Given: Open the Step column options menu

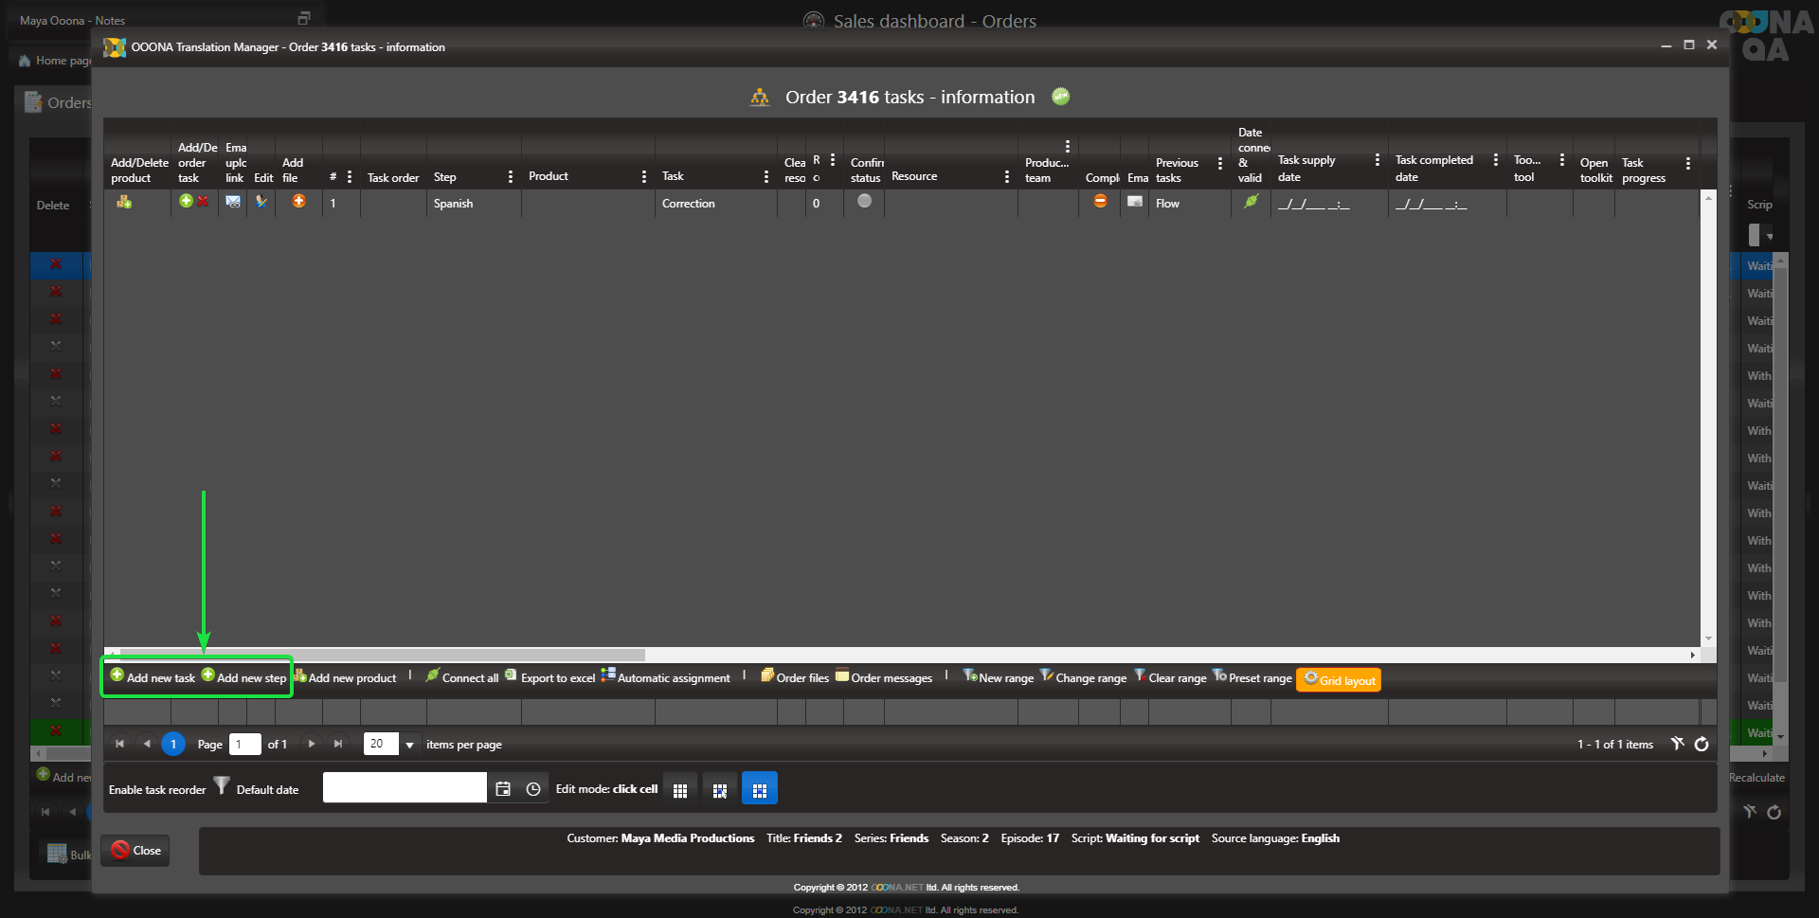Looking at the screenshot, I should coord(511,177).
